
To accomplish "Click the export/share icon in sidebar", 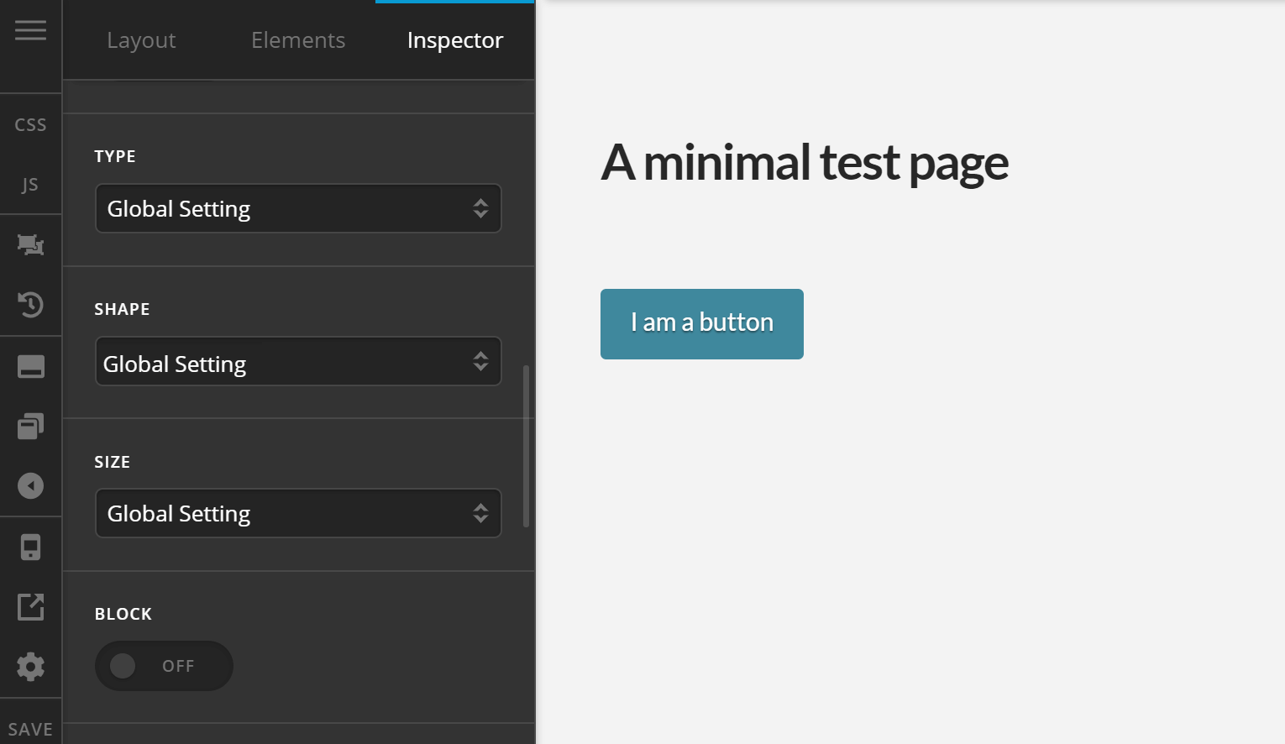I will [31, 607].
